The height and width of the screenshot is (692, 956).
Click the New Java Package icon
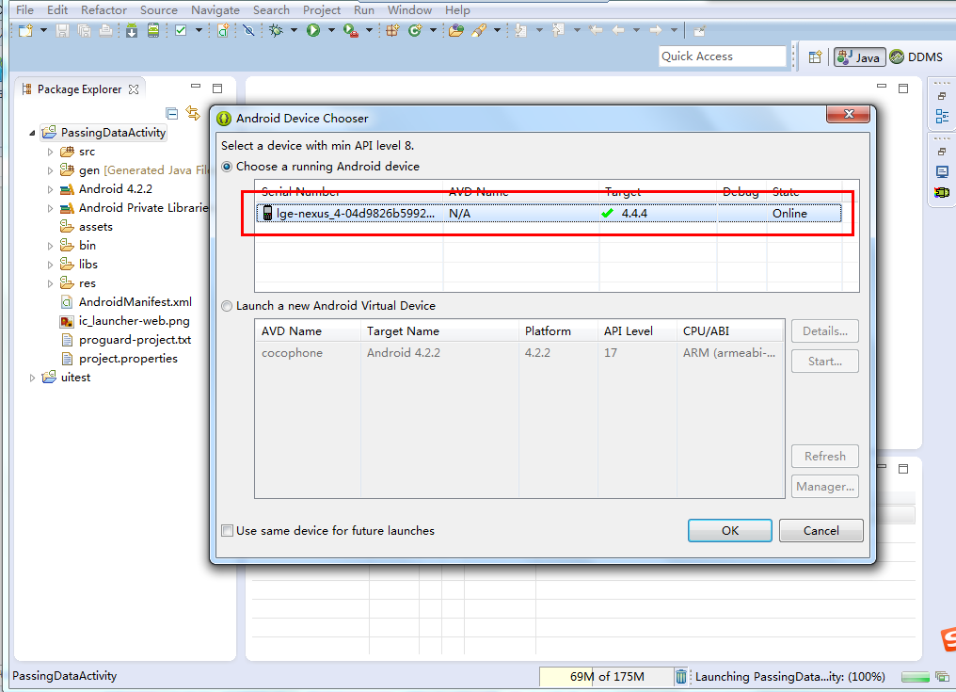tap(392, 30)
